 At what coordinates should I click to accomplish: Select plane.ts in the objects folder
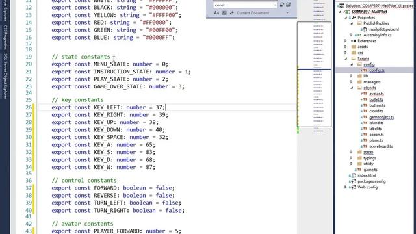tap(376, 140)
